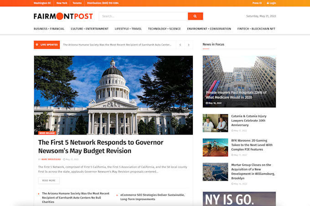Open Mortar Group aerial city thumbnail

pyautogui.click(x=215, y=172)
